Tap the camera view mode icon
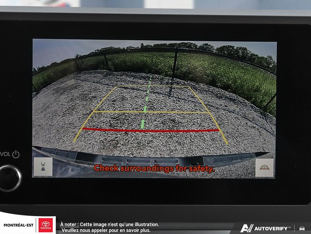Viewport: 311px width, 234px height. tap(42, 166)
